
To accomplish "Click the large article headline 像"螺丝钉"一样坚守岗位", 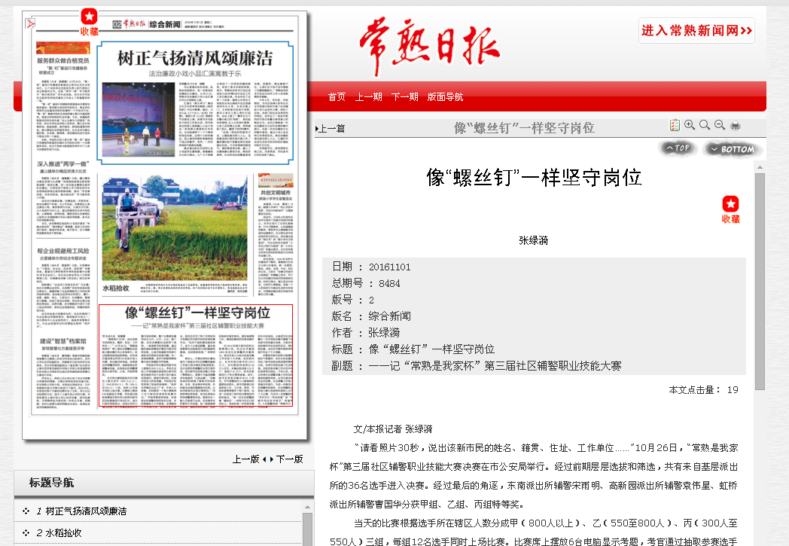I will tap(534, 177).
